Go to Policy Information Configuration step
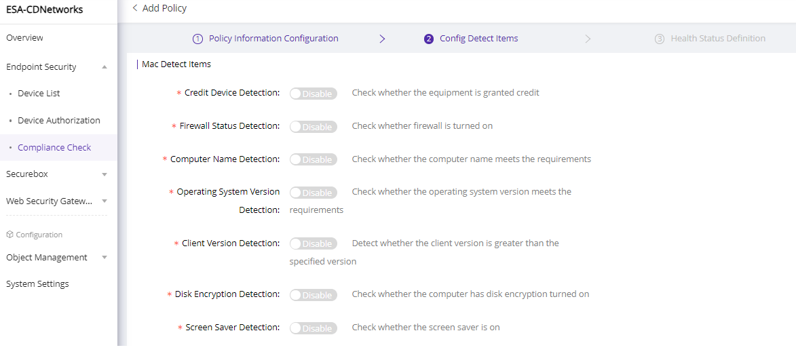The width and height of the screenshot is (796, 354). pos(273,39)
